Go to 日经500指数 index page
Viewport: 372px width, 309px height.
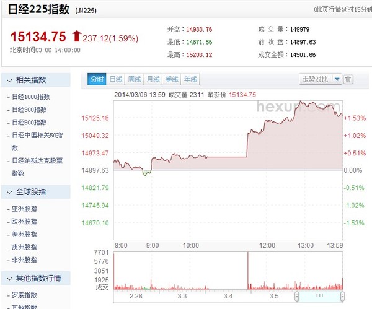pyautogui.click(x=29, y=122)
